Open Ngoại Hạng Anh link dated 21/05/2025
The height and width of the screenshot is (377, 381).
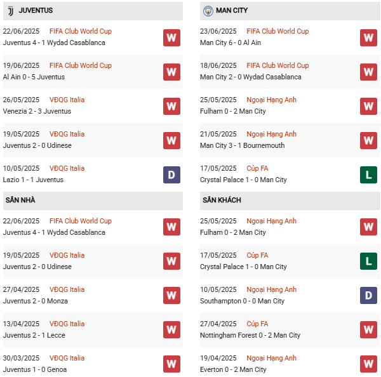[271, 134]
